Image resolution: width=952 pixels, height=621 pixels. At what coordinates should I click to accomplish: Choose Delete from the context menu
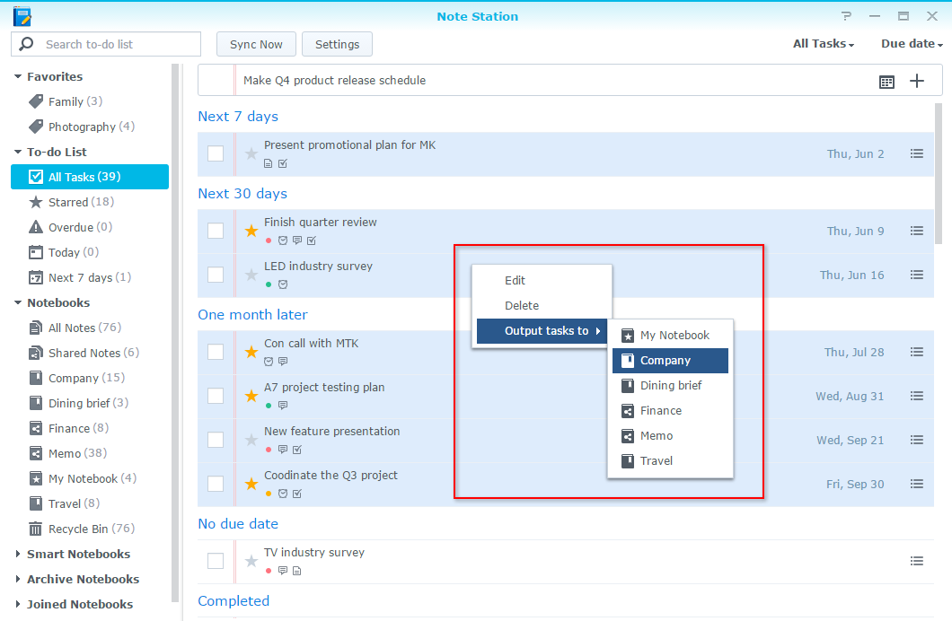[x=522, y=306]
